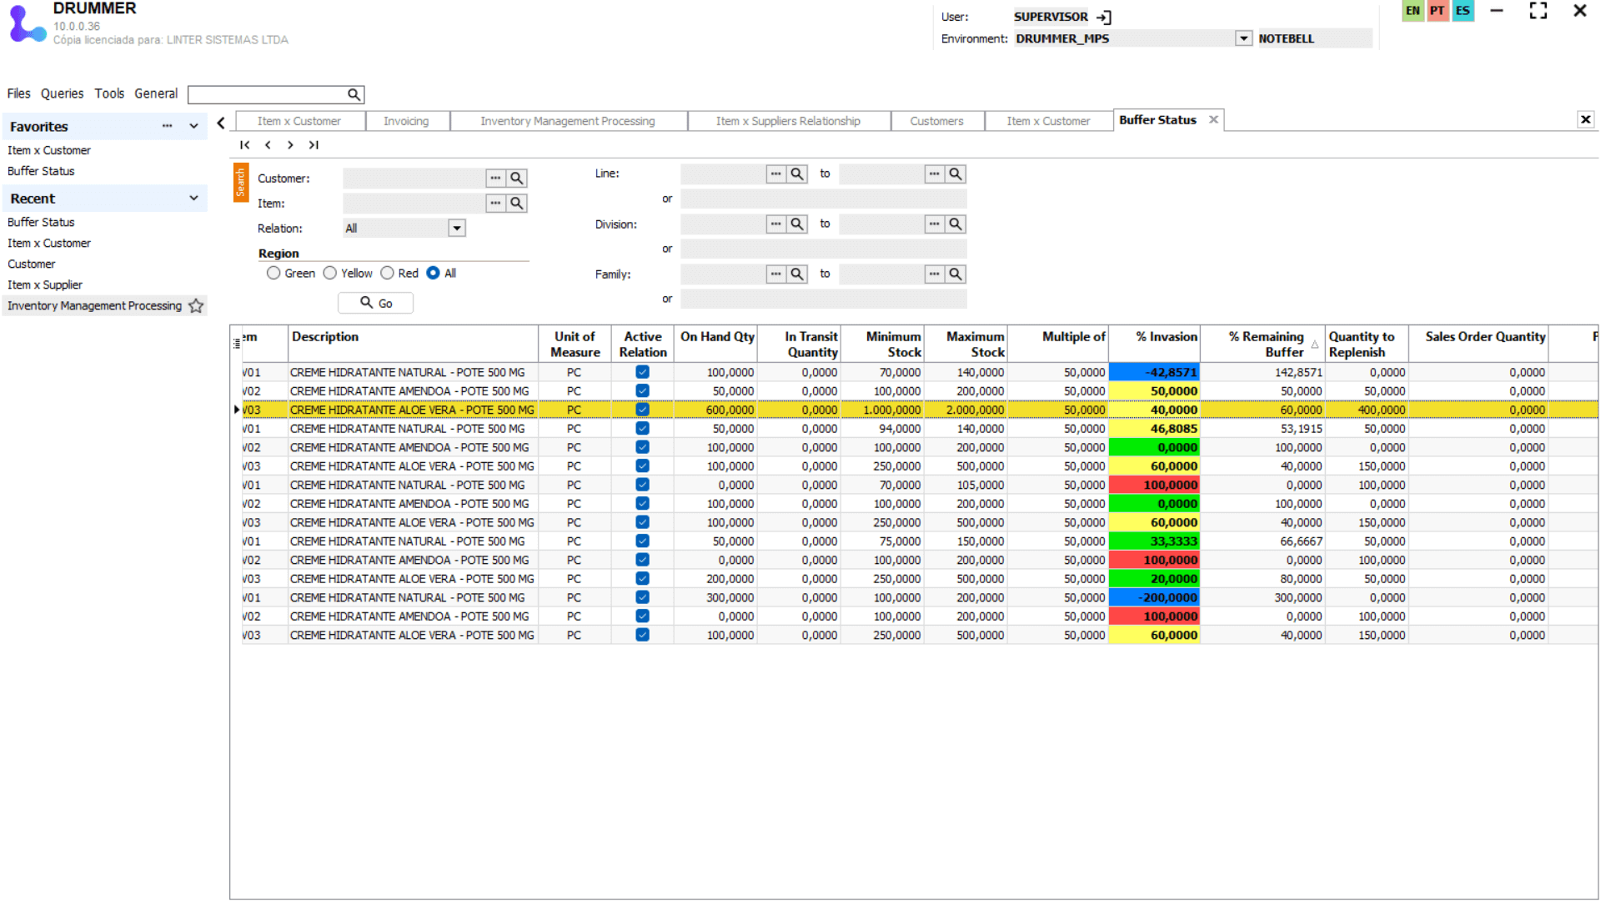Viewport: 1601px width, 901px height.
Task: Collapse the Recent section chevron
Action: pyautogui.click(x=193, y=199)
